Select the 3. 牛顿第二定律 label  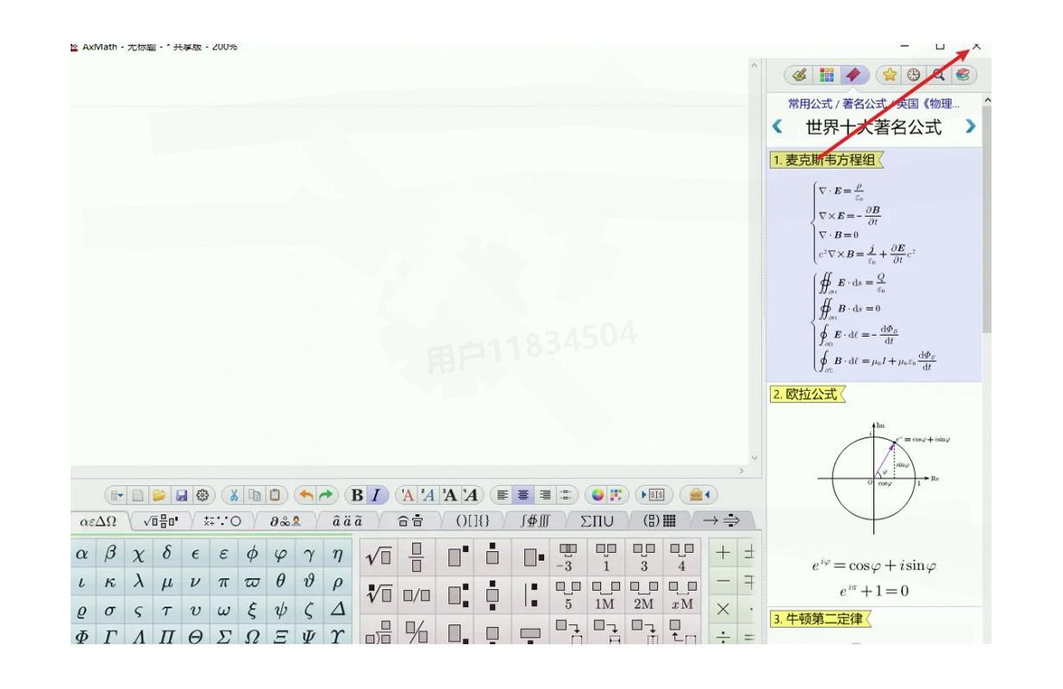819,619
